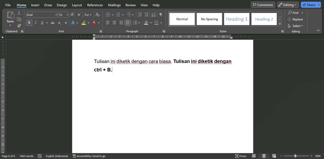Switch to Review tab
The width and height of the screenshot is (324, 159).
pyautogui.click(x=131, y=5)
